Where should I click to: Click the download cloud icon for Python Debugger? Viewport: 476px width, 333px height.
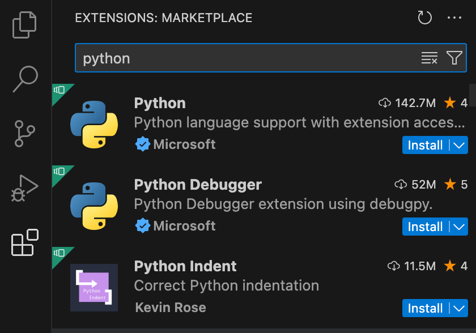coord(401,185)
